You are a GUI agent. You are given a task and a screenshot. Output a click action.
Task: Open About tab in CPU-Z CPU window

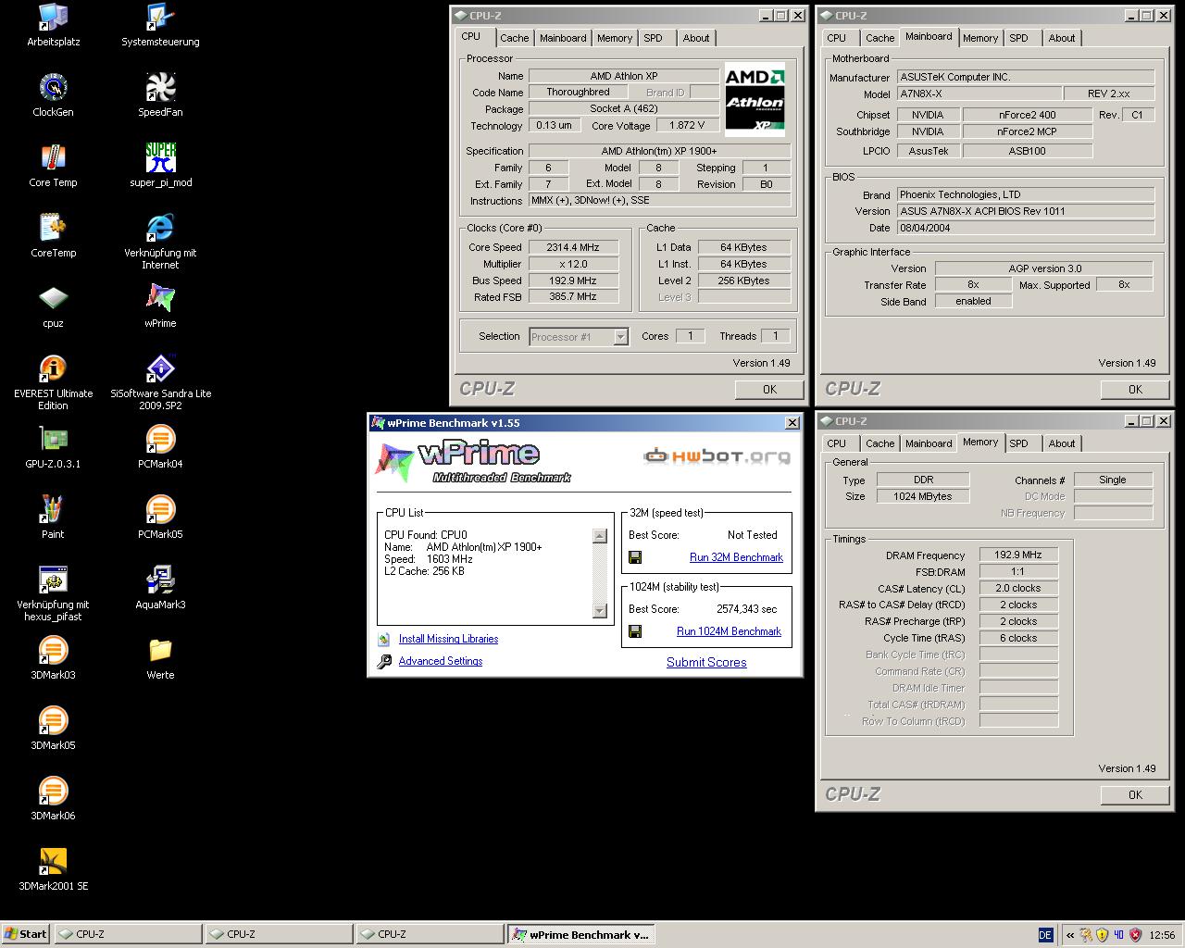(696, 38)
